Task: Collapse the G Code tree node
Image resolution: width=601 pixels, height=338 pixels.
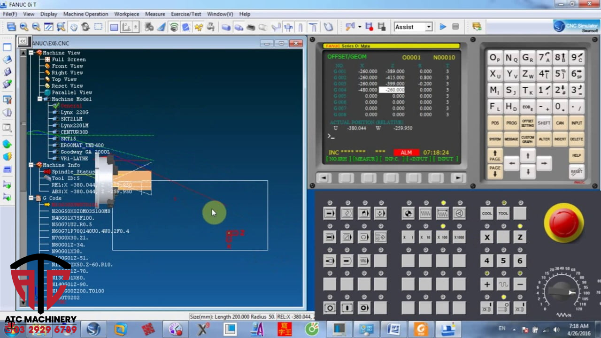Action: pos(31,198)
